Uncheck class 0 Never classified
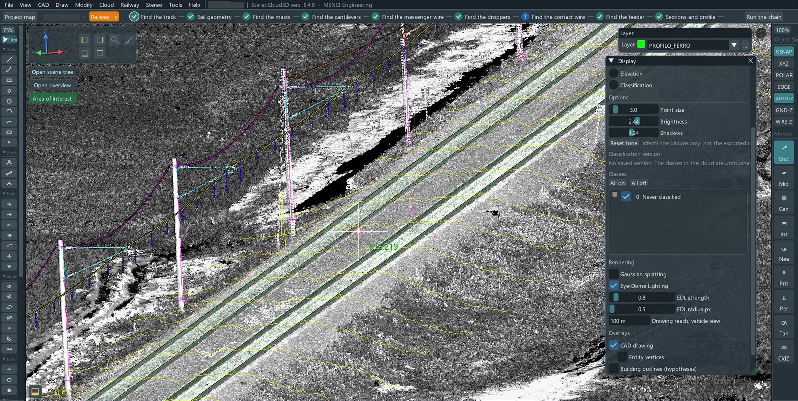 626,197
